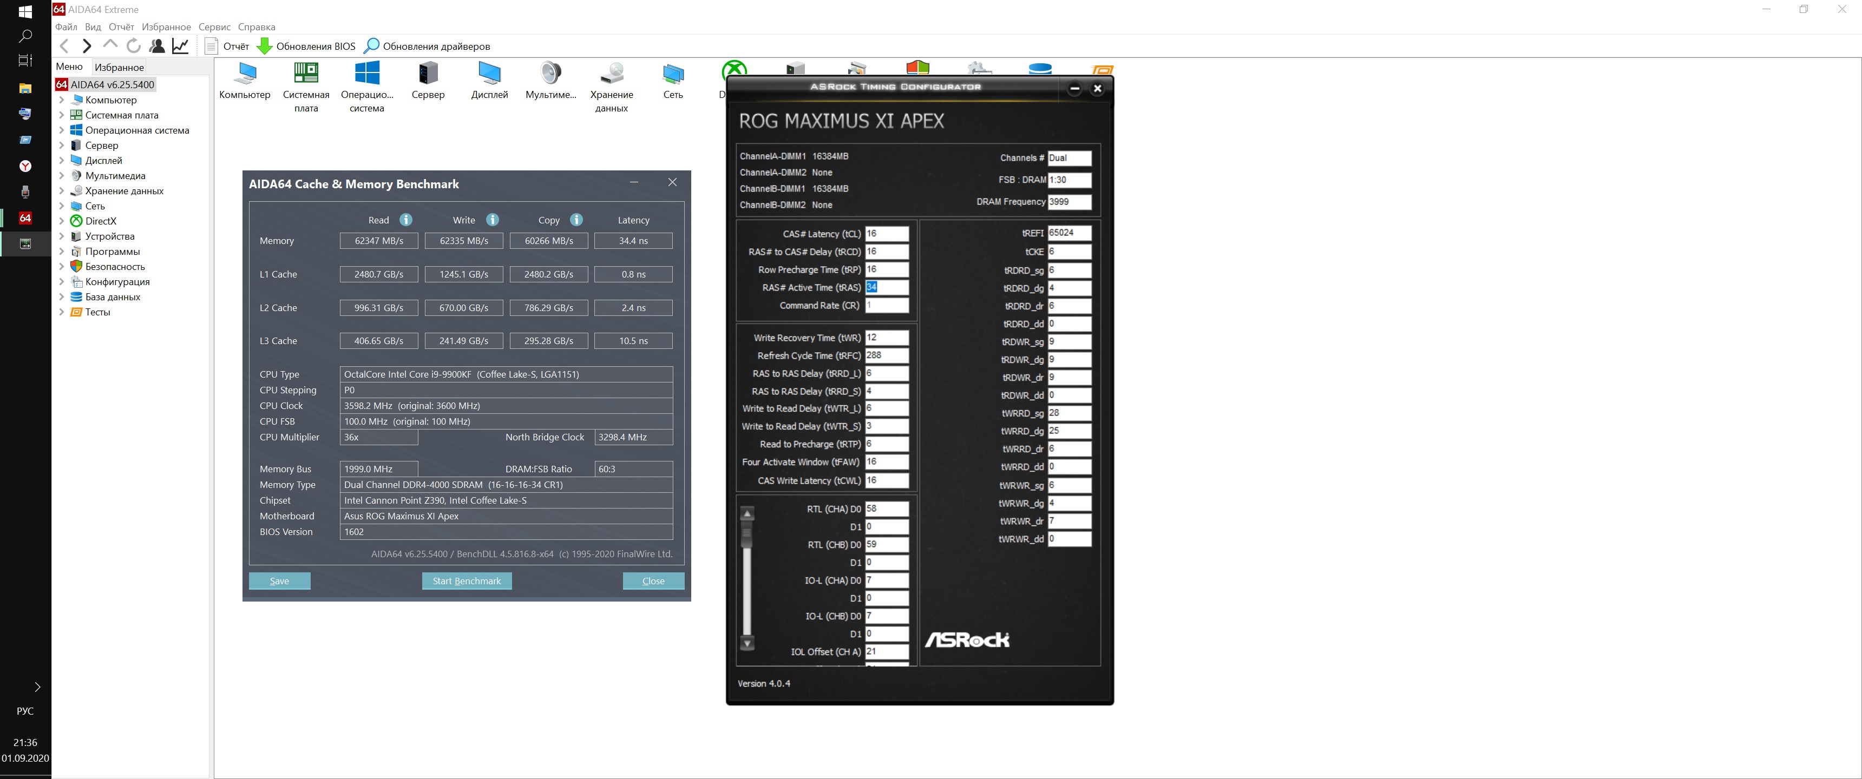Open the Сервис menu
This screenshot has width=1862, height=779.
point(214,27)
